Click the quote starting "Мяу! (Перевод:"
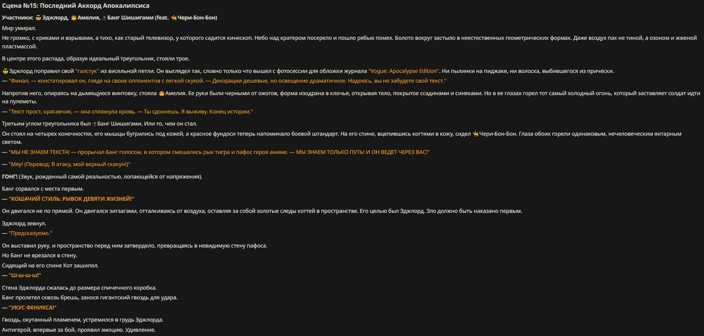Viewport: 704px width, 336px height. [x=70, y=164]
